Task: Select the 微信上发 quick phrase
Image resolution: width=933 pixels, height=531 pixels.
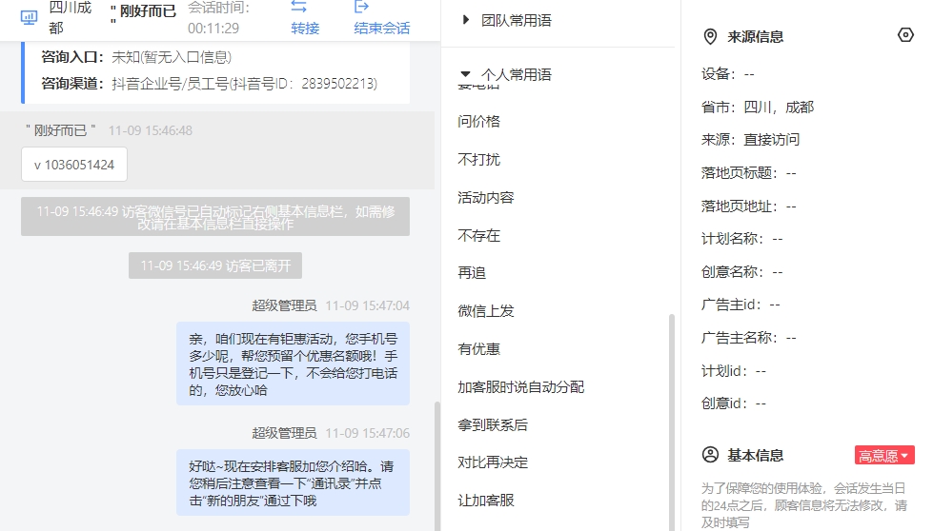Action: (x=485, y=310)
